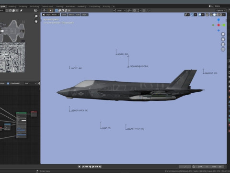Image resolution: width=230 pixels, height=173 pixels.
Task: Switch to solid viewport shading
Action: [x=214, y=14]
